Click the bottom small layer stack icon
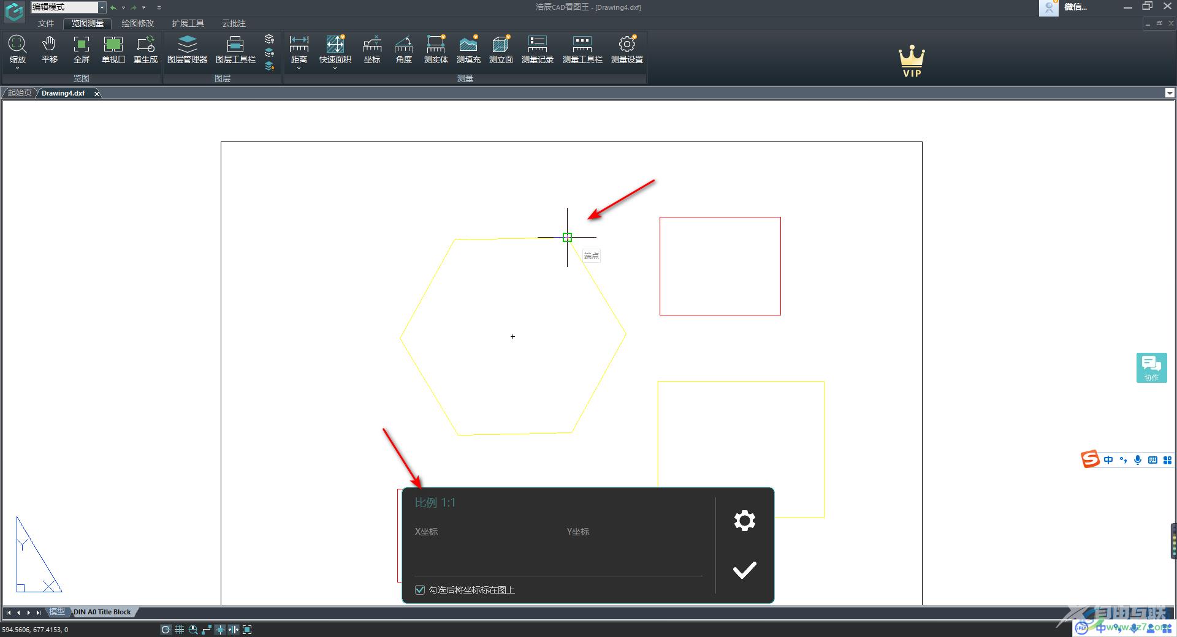The image size is (1177, 637). 269,66
